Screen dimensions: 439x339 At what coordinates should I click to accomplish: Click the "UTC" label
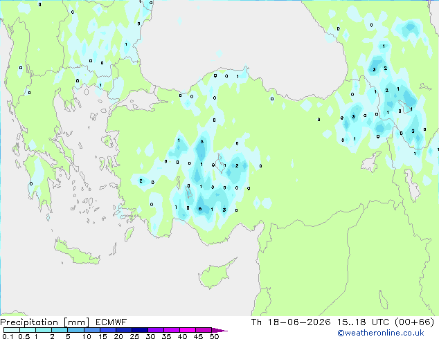380,322
